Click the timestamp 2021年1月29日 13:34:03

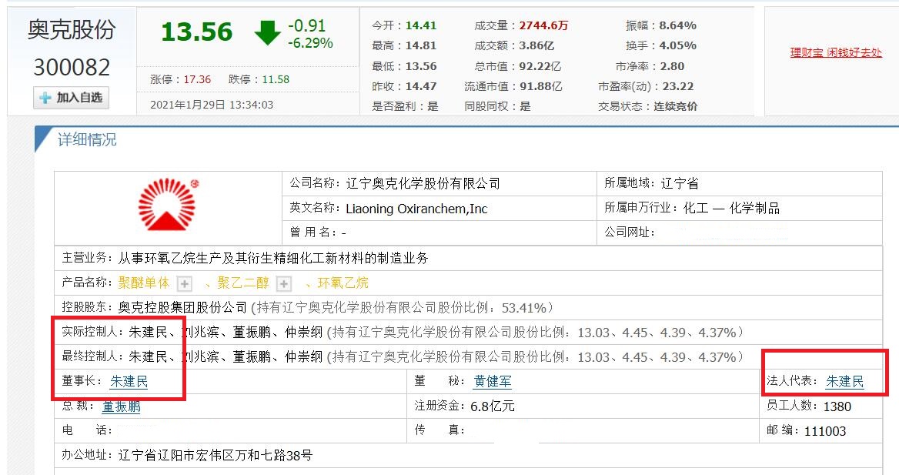[212, 105]
